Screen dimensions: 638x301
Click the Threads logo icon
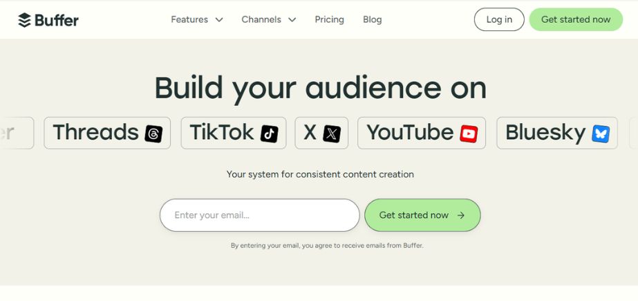[x=153, y=134]
